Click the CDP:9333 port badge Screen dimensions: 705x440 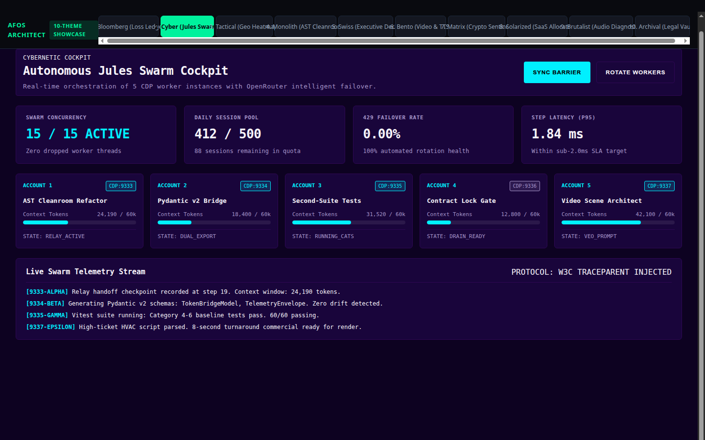[x=121, y=186]
